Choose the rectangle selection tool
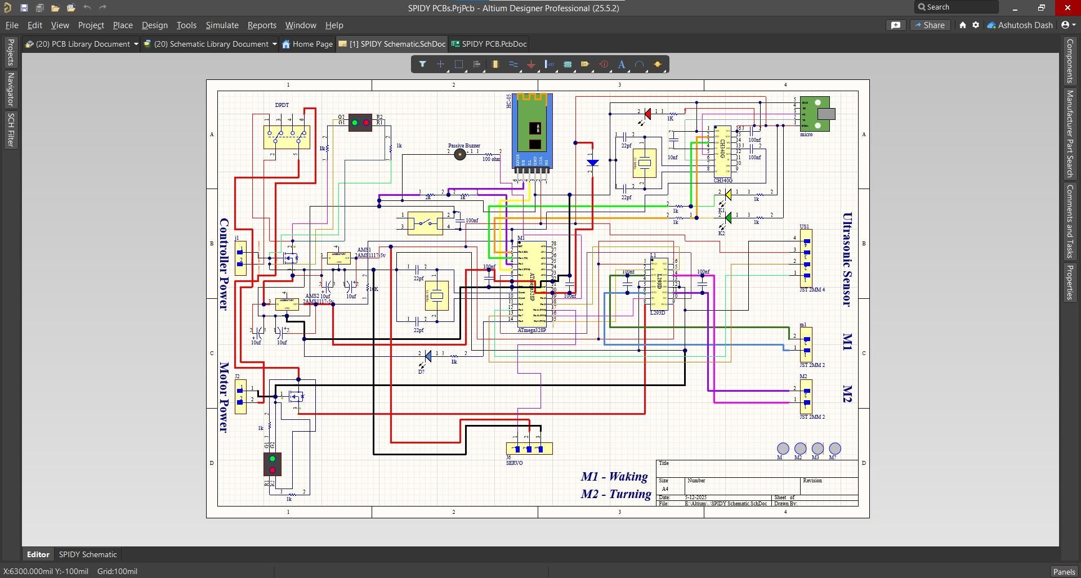Image resolution: width=1081 pixels, height=578 pixels. pyautogui.click(x=459, y=64)
